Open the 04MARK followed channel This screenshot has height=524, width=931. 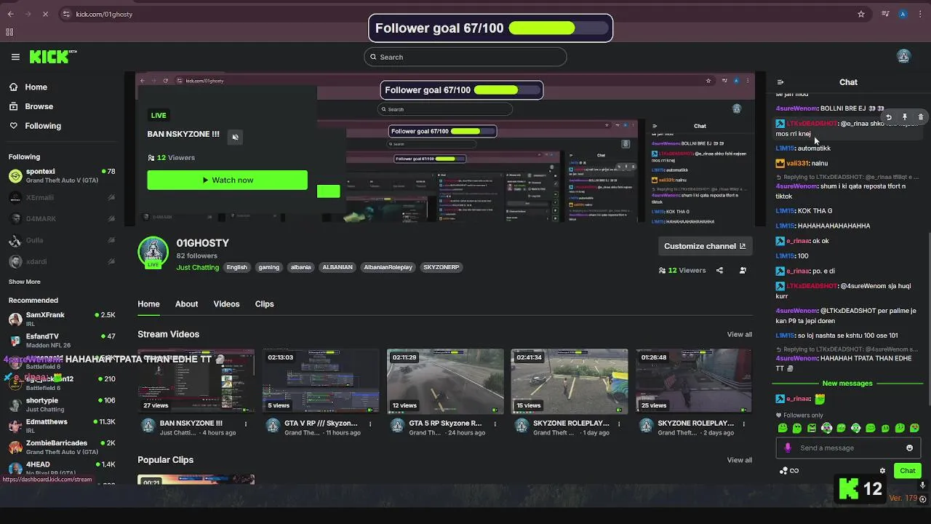click(x=62, y=218)
